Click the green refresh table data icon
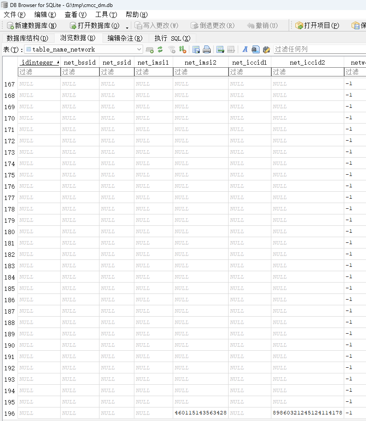Viewport: 366px width, 421px height. click(x=160, y=49)
